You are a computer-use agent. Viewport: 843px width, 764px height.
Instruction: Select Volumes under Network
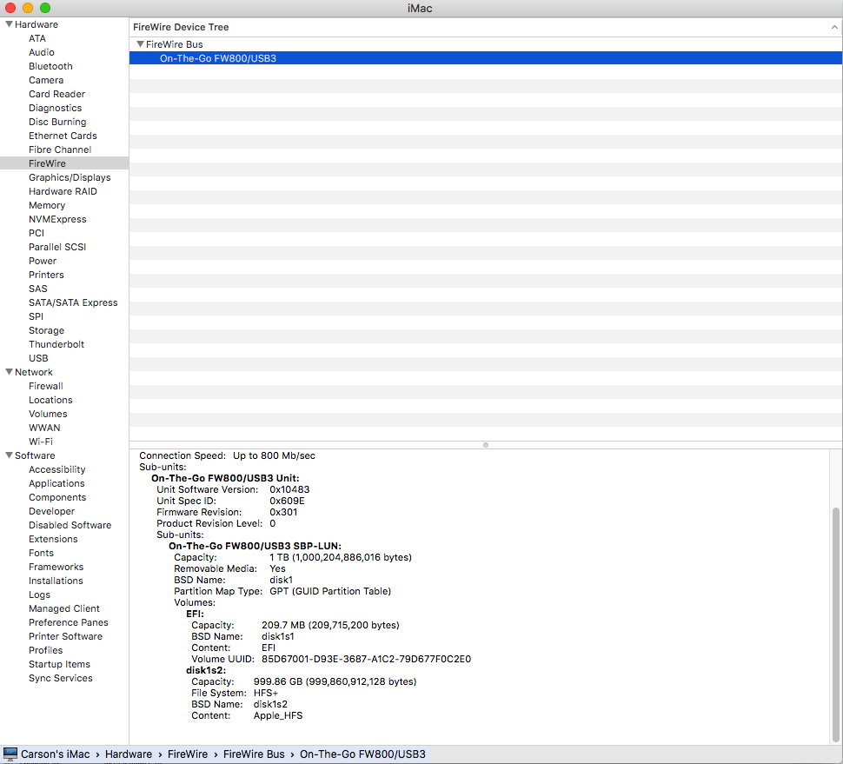coord(48,414)
